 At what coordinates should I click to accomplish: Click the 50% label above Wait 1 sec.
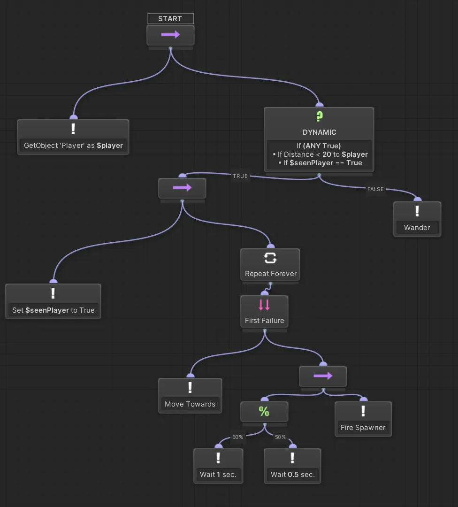click(237, 437)
